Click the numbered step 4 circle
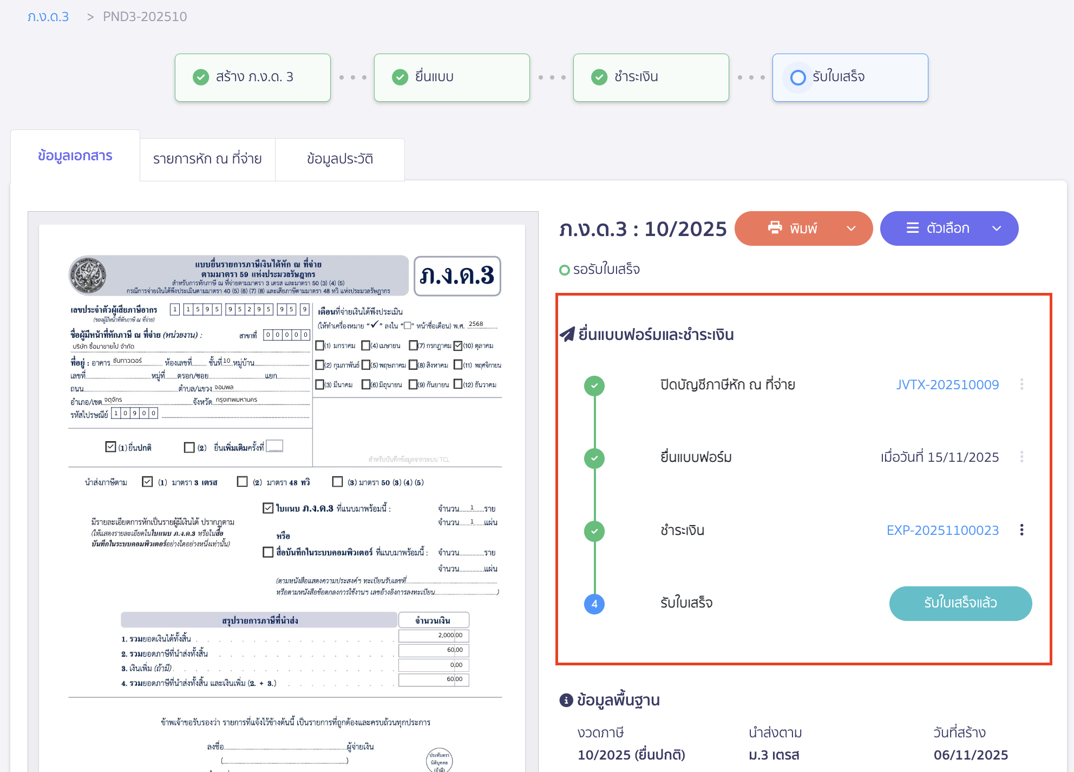This screenshot has width=1074, height=772. (x=594, y=604)
